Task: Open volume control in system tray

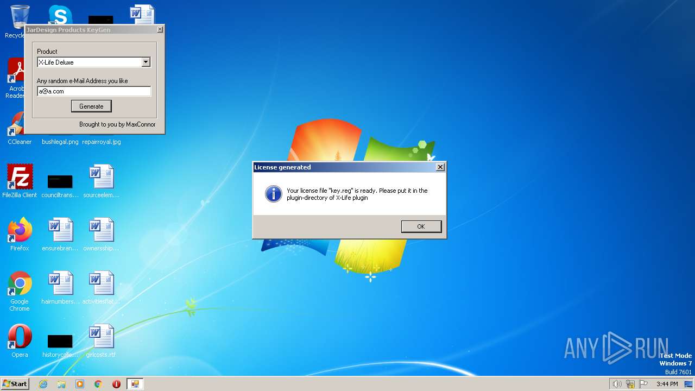Action: (617, 384)
